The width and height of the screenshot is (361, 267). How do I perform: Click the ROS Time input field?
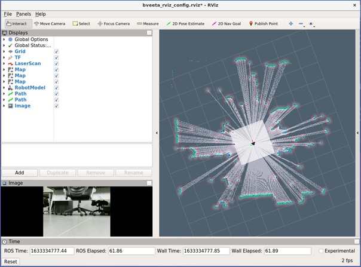point(51,251)
